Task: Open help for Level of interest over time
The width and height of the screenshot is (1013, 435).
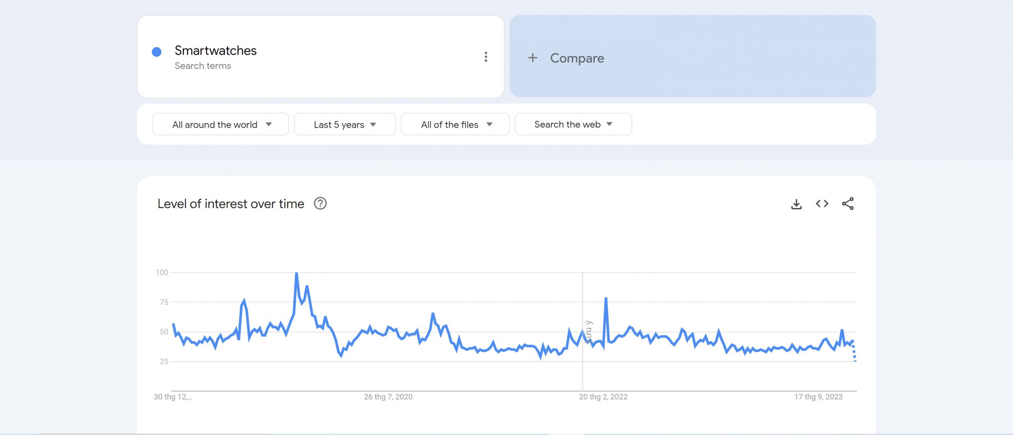Action: click(x=320, y=204)
